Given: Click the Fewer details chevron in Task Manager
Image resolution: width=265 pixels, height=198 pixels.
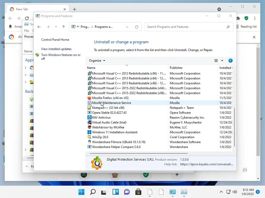Looking at the screenshot, I should pos(27,166).
